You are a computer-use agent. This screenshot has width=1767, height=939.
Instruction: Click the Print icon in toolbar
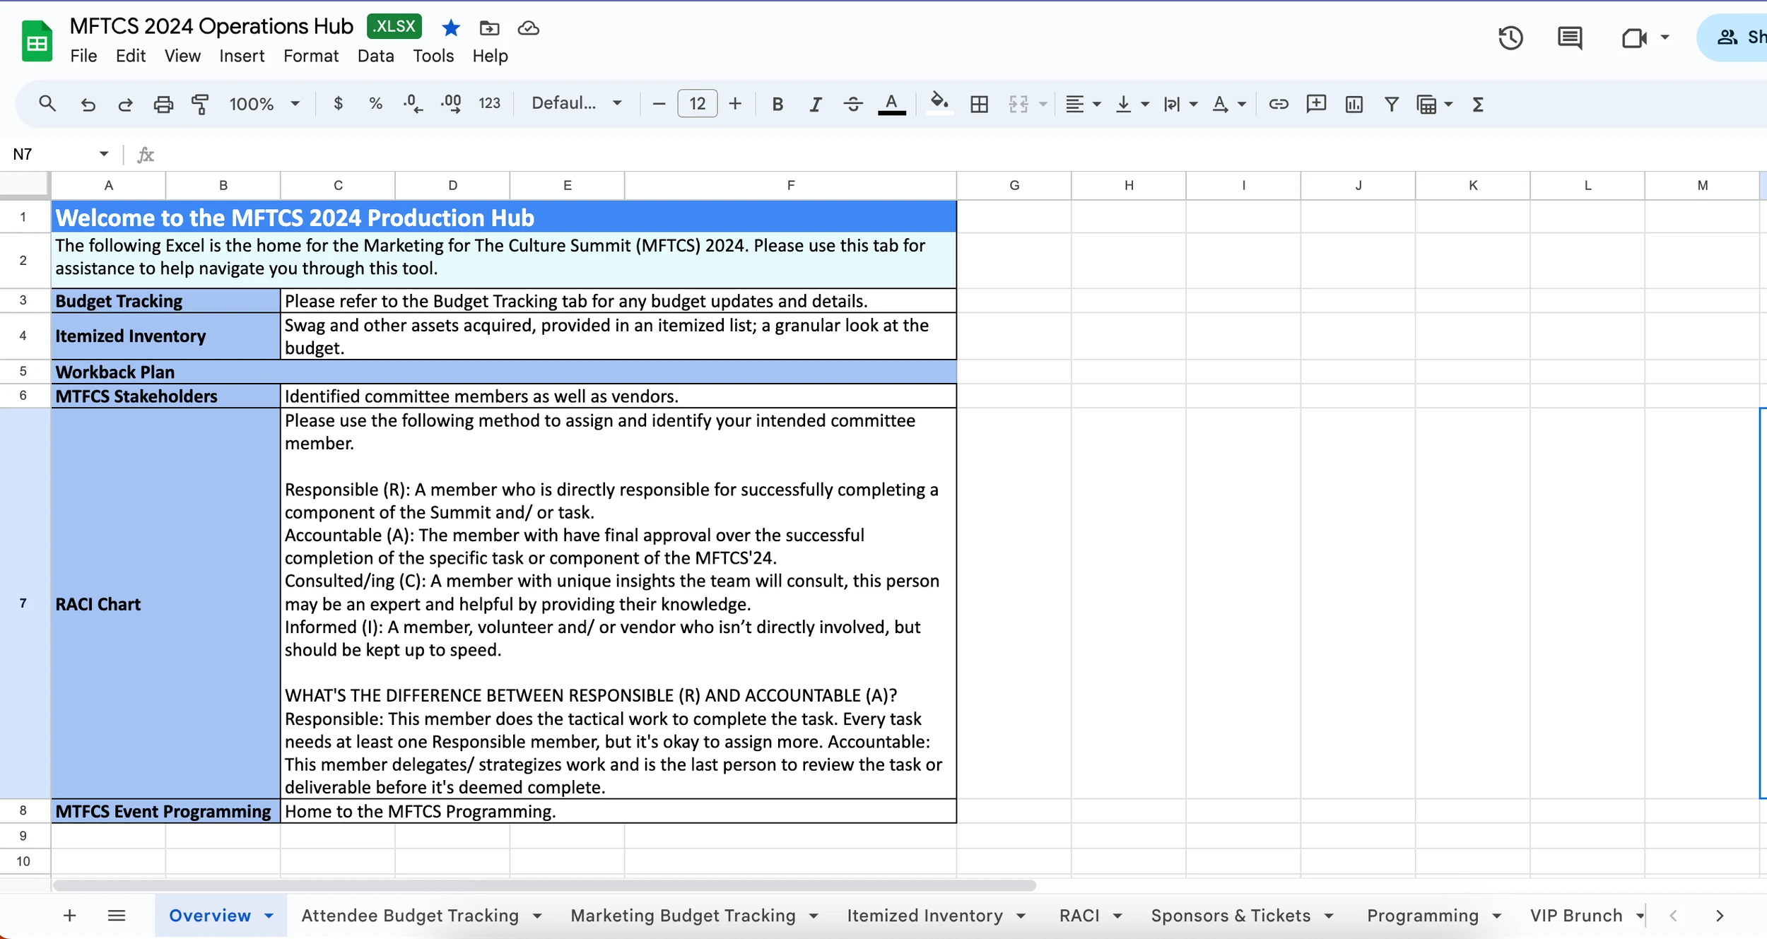163,105
